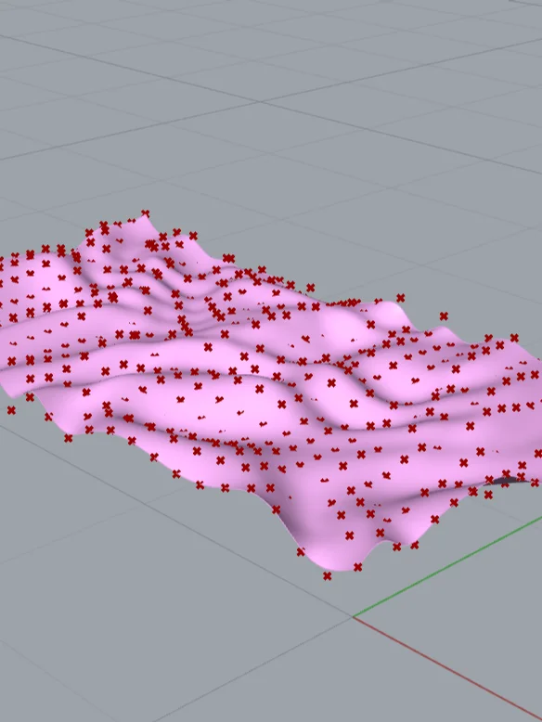This screenshot has width=542, height=722.
Task: Pick the dark hole on the surface edge
Action: 506,482
